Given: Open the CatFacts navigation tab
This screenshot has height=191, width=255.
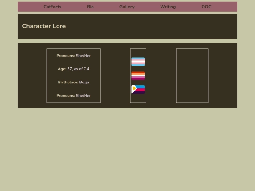Looking at the screenshot, I should (x=52, y=7).
